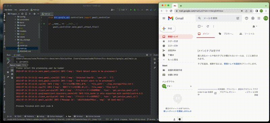The image size is (270, 123).
Task: Click the locate-file target icon in Project panel
Action: click(x=22, y=14)
